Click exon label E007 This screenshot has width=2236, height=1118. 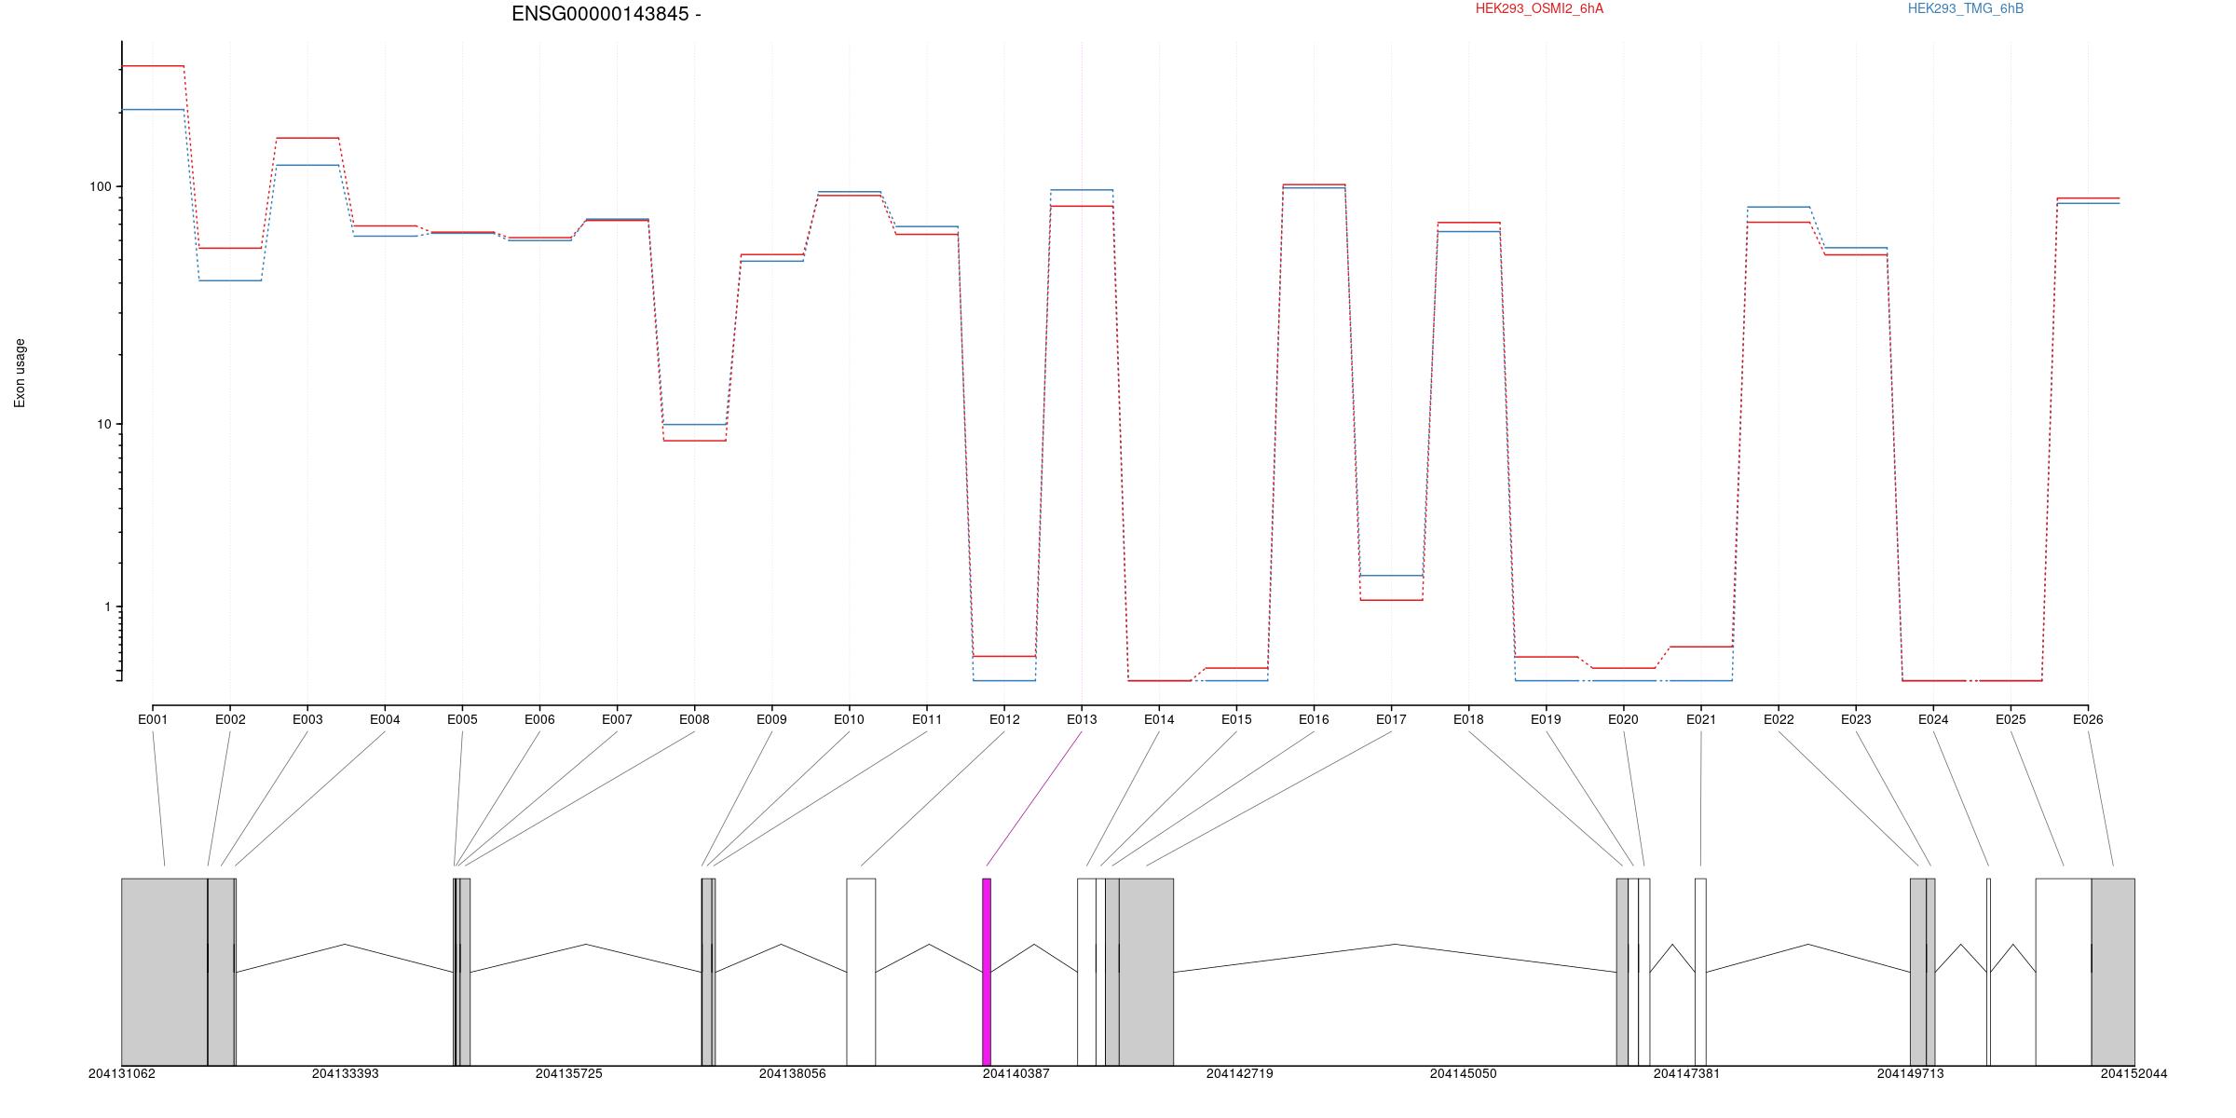617,719
